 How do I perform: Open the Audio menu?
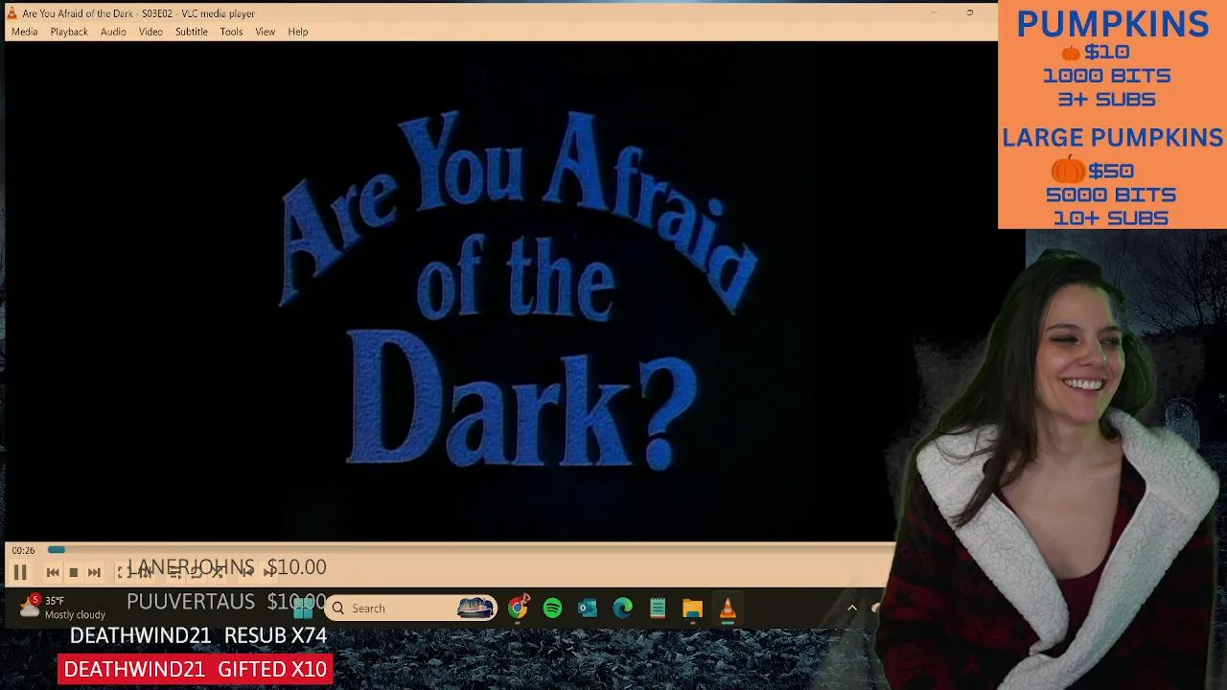[113, 32]
